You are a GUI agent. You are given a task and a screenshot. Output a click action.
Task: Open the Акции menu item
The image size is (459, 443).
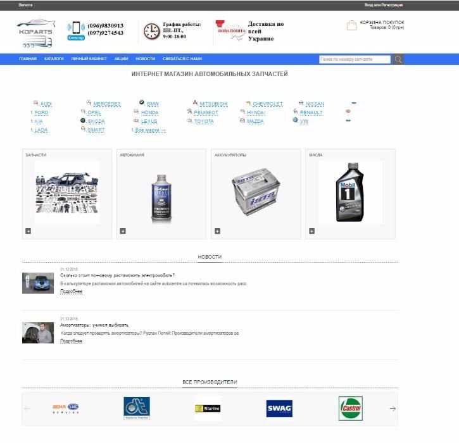pyautogui.click(x=121, y=59)
